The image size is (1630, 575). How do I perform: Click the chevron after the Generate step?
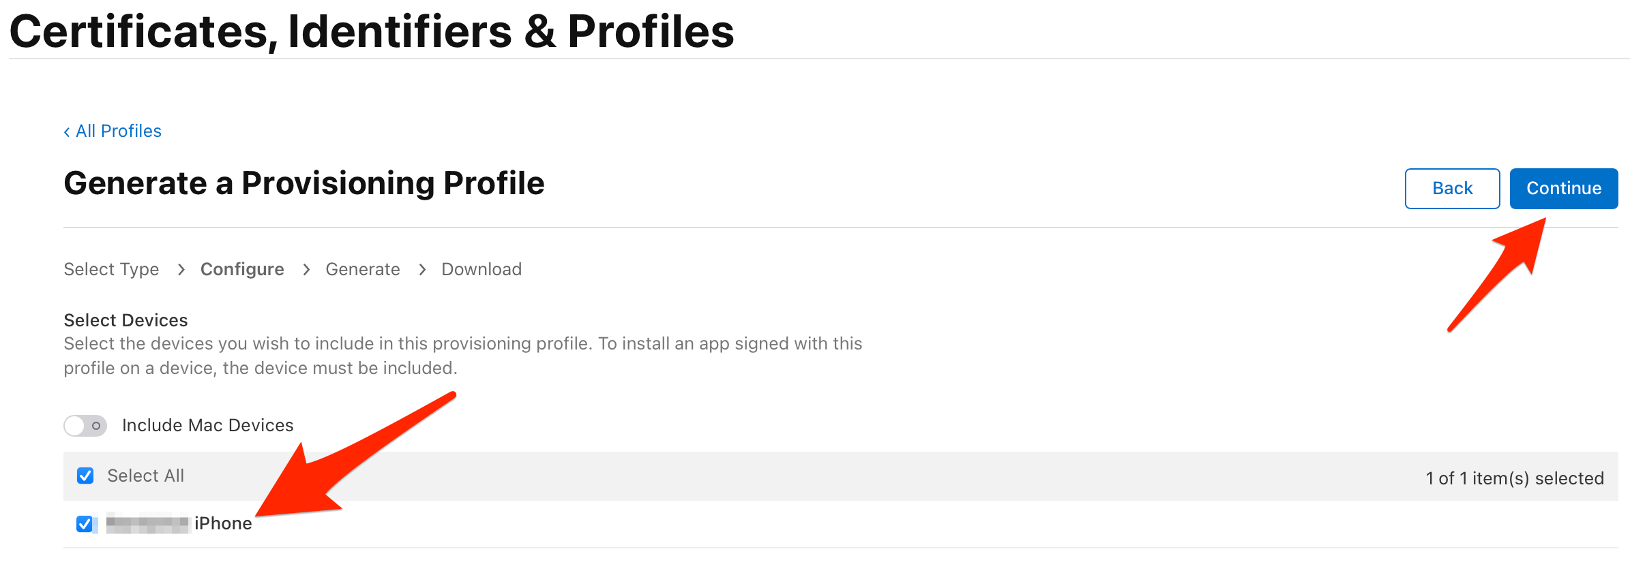tap(422, 270)
